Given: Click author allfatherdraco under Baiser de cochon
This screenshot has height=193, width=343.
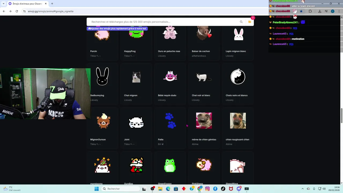Looking at the screenshot, I should [x=199, y=56].
